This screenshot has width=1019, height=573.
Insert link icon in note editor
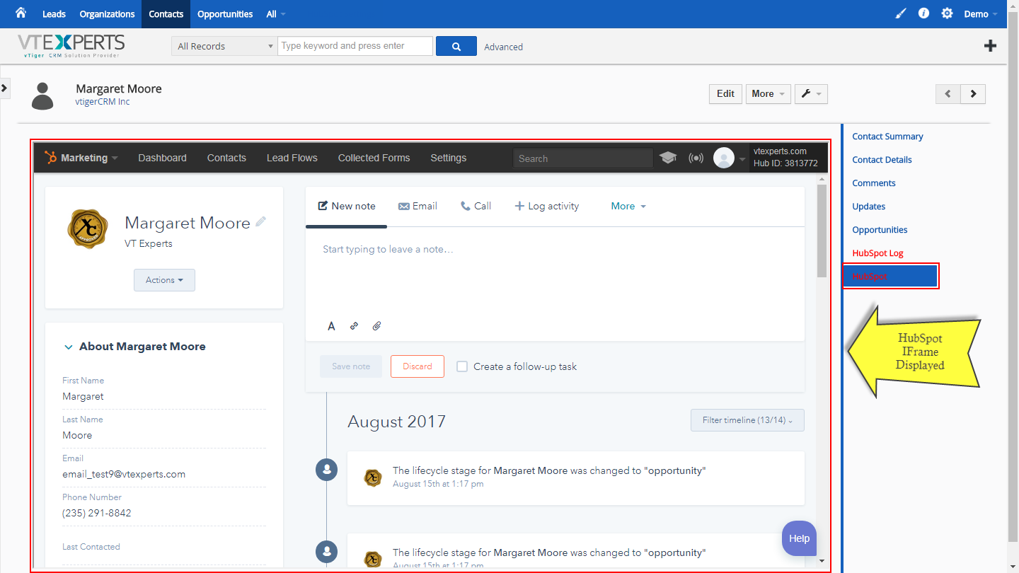click(x=355, y=326)
